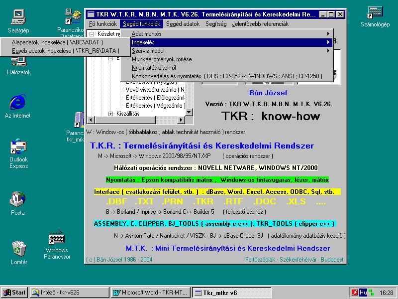The width and height of the screenshot is (398, 299).
Task: Click the .XLS file type label
Action: 296,201
